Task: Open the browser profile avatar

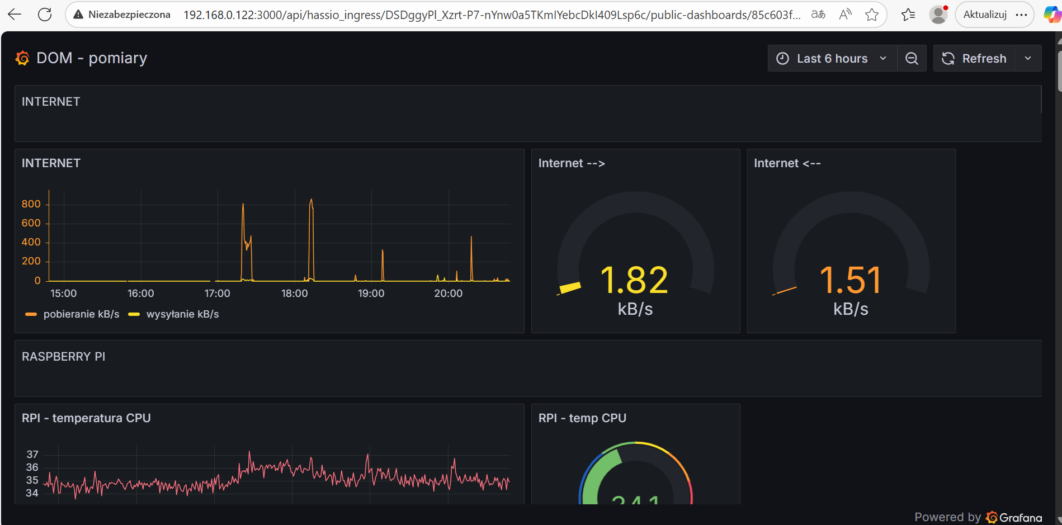Action: coord(938,15)
